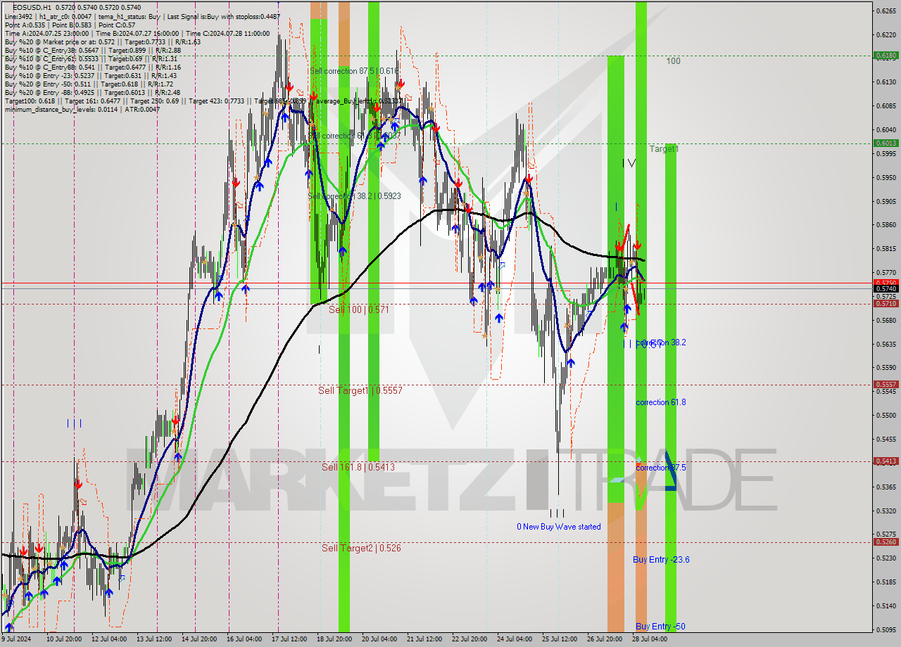Click the green 0.6013 price tag on axis

tap(886, 143)
